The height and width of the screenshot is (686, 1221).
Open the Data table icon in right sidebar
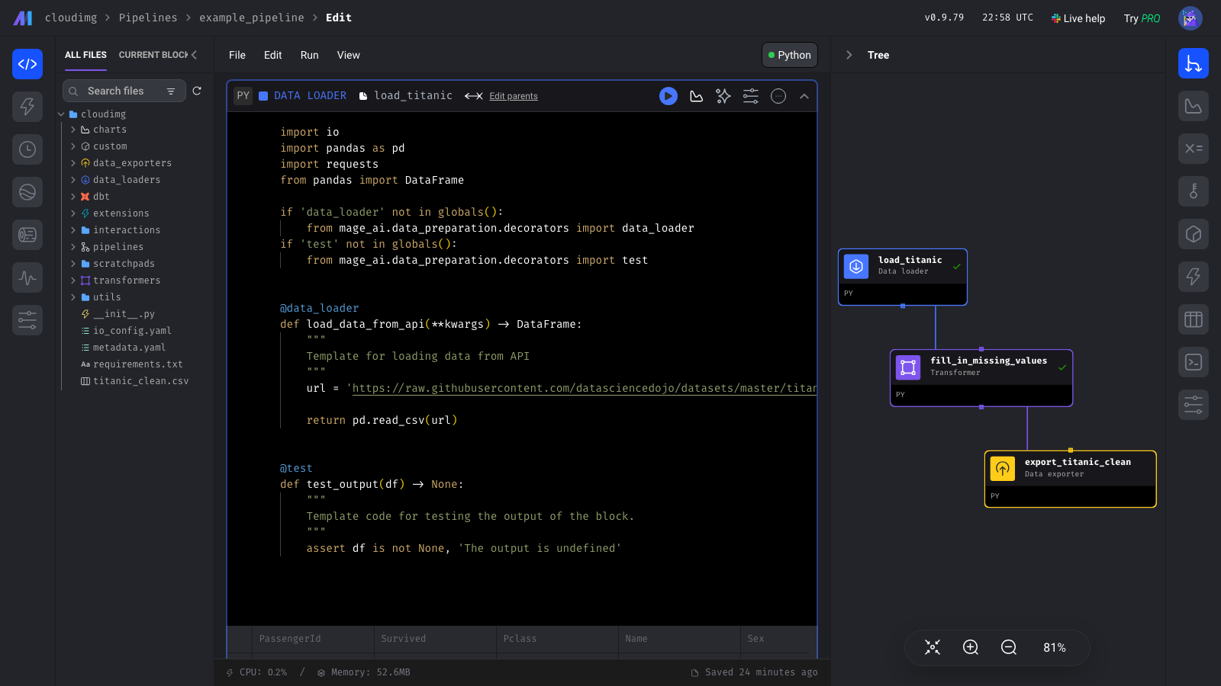pyautogui.click(x=1194, y=319)
